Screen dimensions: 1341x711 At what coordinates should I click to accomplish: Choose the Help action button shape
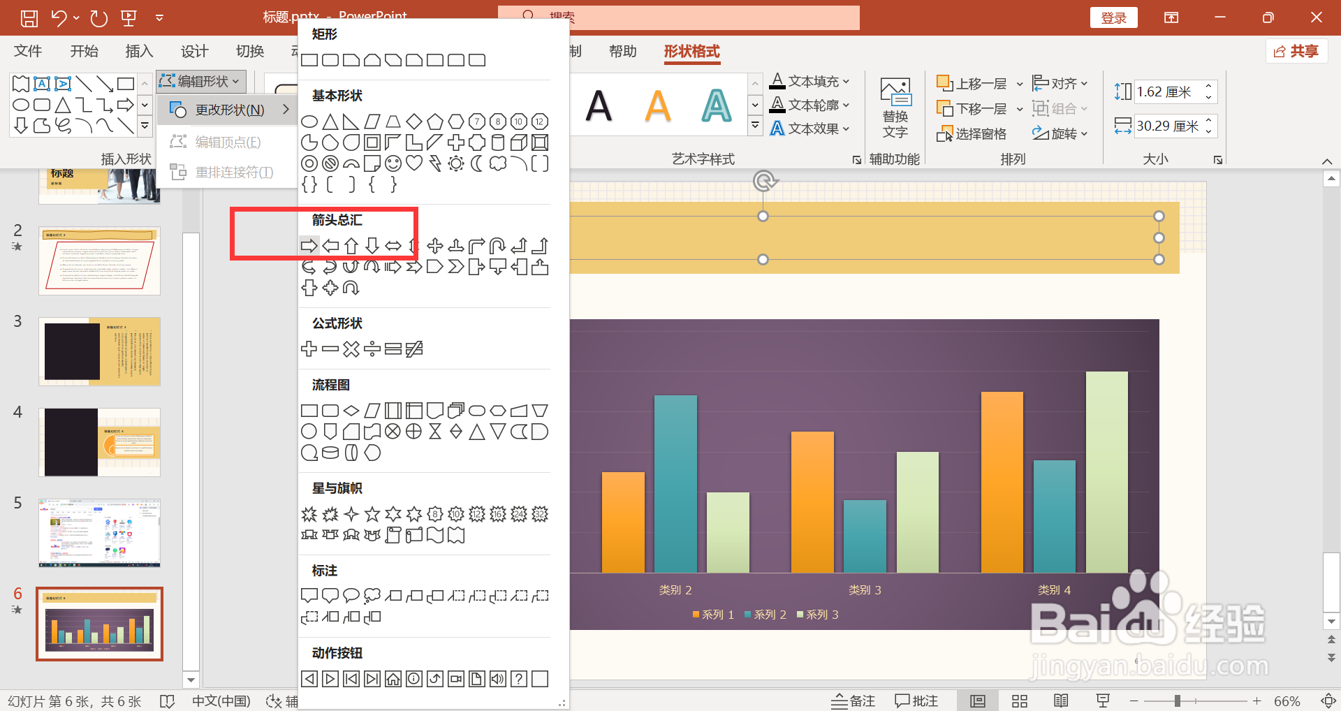519,679
